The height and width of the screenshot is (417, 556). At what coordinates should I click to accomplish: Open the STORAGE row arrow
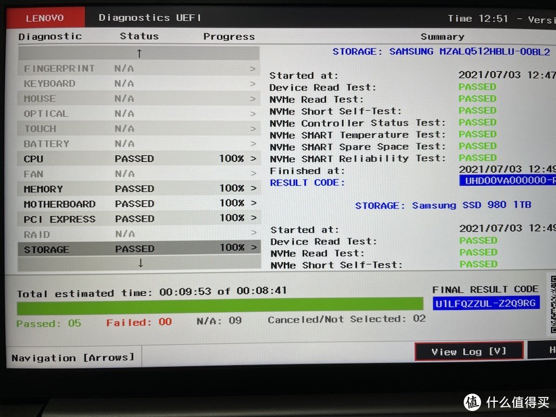(x=254, y=247)
